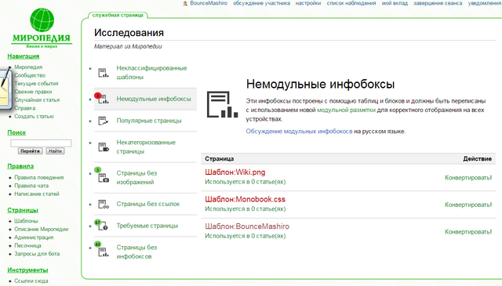The height and width of the screenshot is (286, 502).
Task: Click the 'Исследования' page title
Action: pos(129,33)
